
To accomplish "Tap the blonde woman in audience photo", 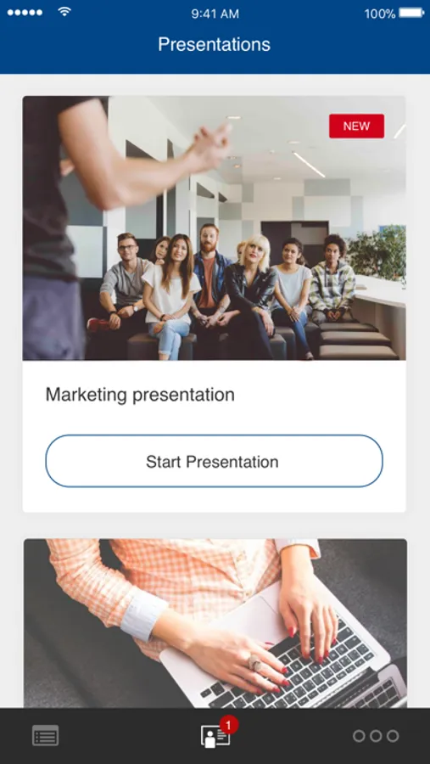I will click(x=252, y=292).
